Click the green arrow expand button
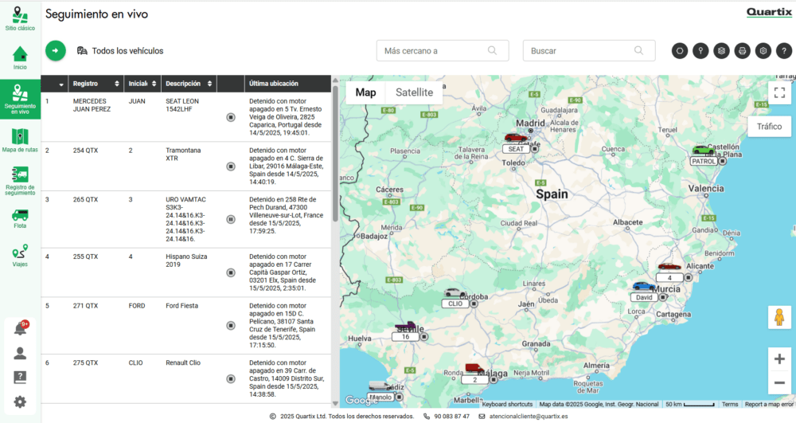The height and width of the screenshot is (423, 796). [56, 51]
